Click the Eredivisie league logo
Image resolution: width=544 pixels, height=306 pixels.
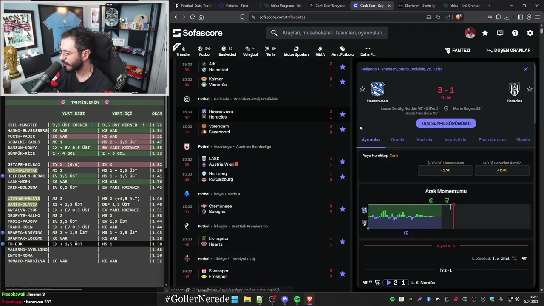click(x=187, y=99)
